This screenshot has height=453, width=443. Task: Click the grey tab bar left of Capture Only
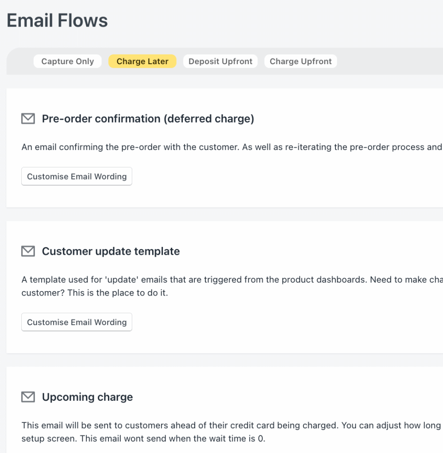tap(20, 61)
